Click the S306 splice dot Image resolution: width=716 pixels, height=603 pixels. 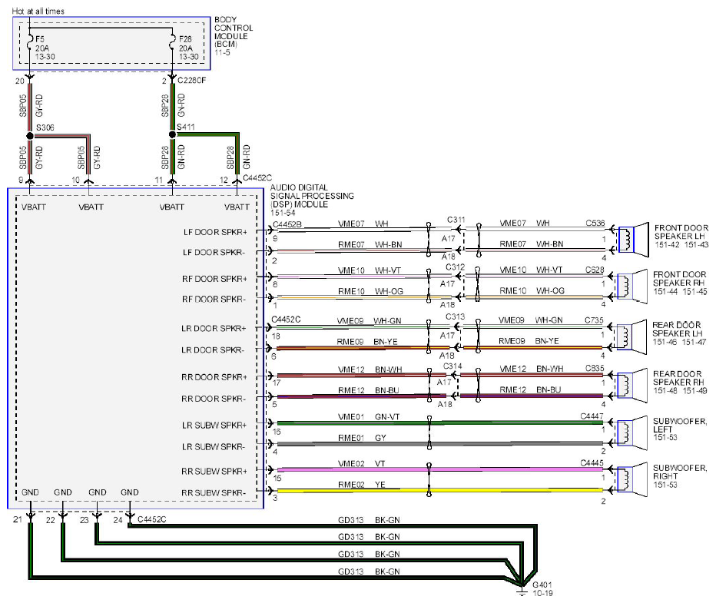30,135
